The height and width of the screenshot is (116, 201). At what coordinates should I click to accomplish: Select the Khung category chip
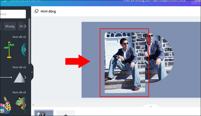10,26
